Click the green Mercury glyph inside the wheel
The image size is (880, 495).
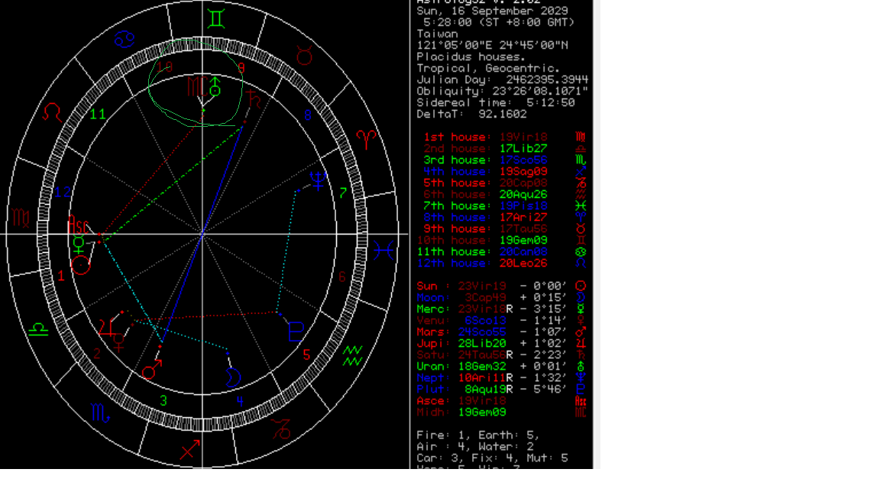pyautogui.click(x=79, y=244)
